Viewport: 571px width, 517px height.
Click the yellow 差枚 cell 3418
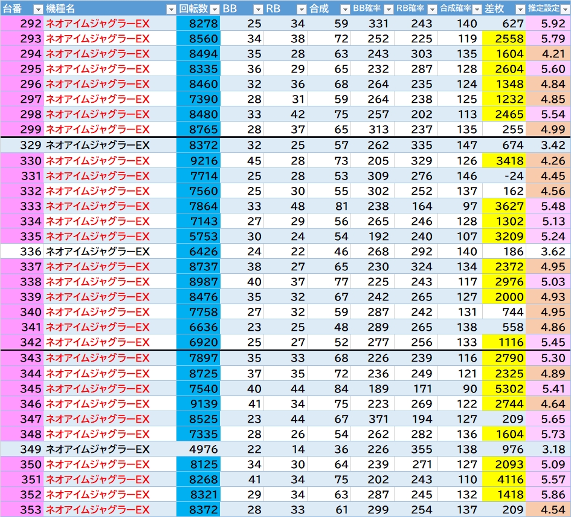pos(504,161)
